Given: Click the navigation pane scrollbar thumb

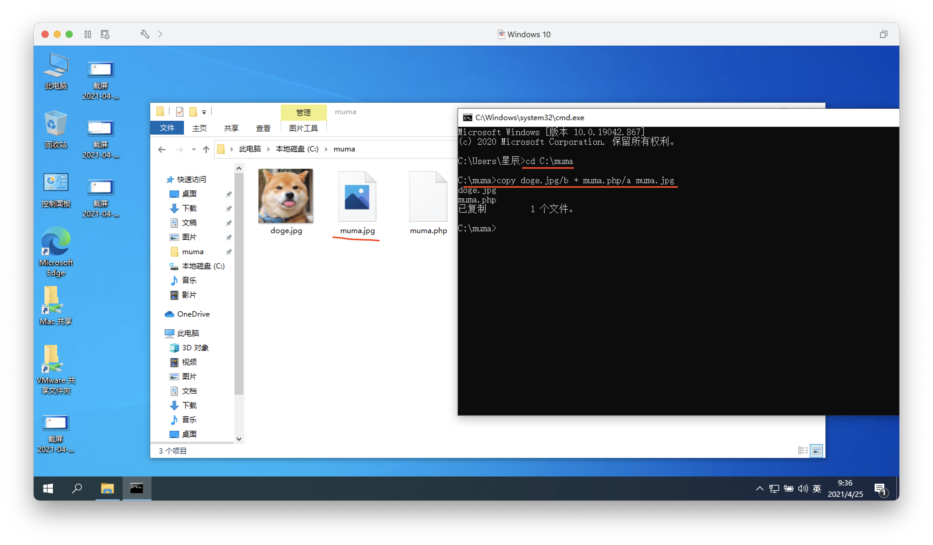Looking at the screenshot, I should coord(239,284).
